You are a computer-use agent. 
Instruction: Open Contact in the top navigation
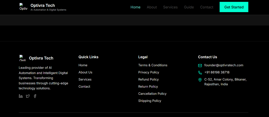(x=206, y=7)
